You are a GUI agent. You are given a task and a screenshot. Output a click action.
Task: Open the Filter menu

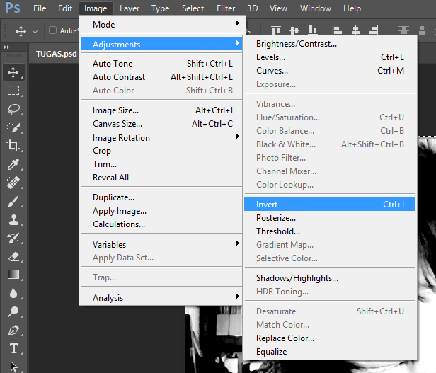(x=226, y=8)
